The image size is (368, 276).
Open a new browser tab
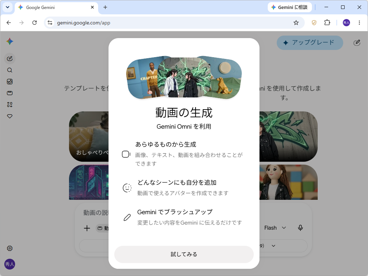tap(105, 7)
